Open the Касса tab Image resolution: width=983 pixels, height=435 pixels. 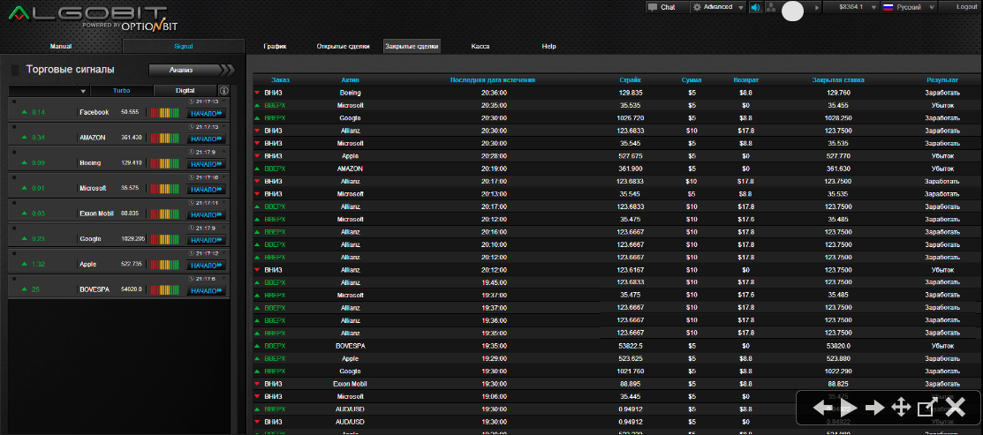[480, 46]
